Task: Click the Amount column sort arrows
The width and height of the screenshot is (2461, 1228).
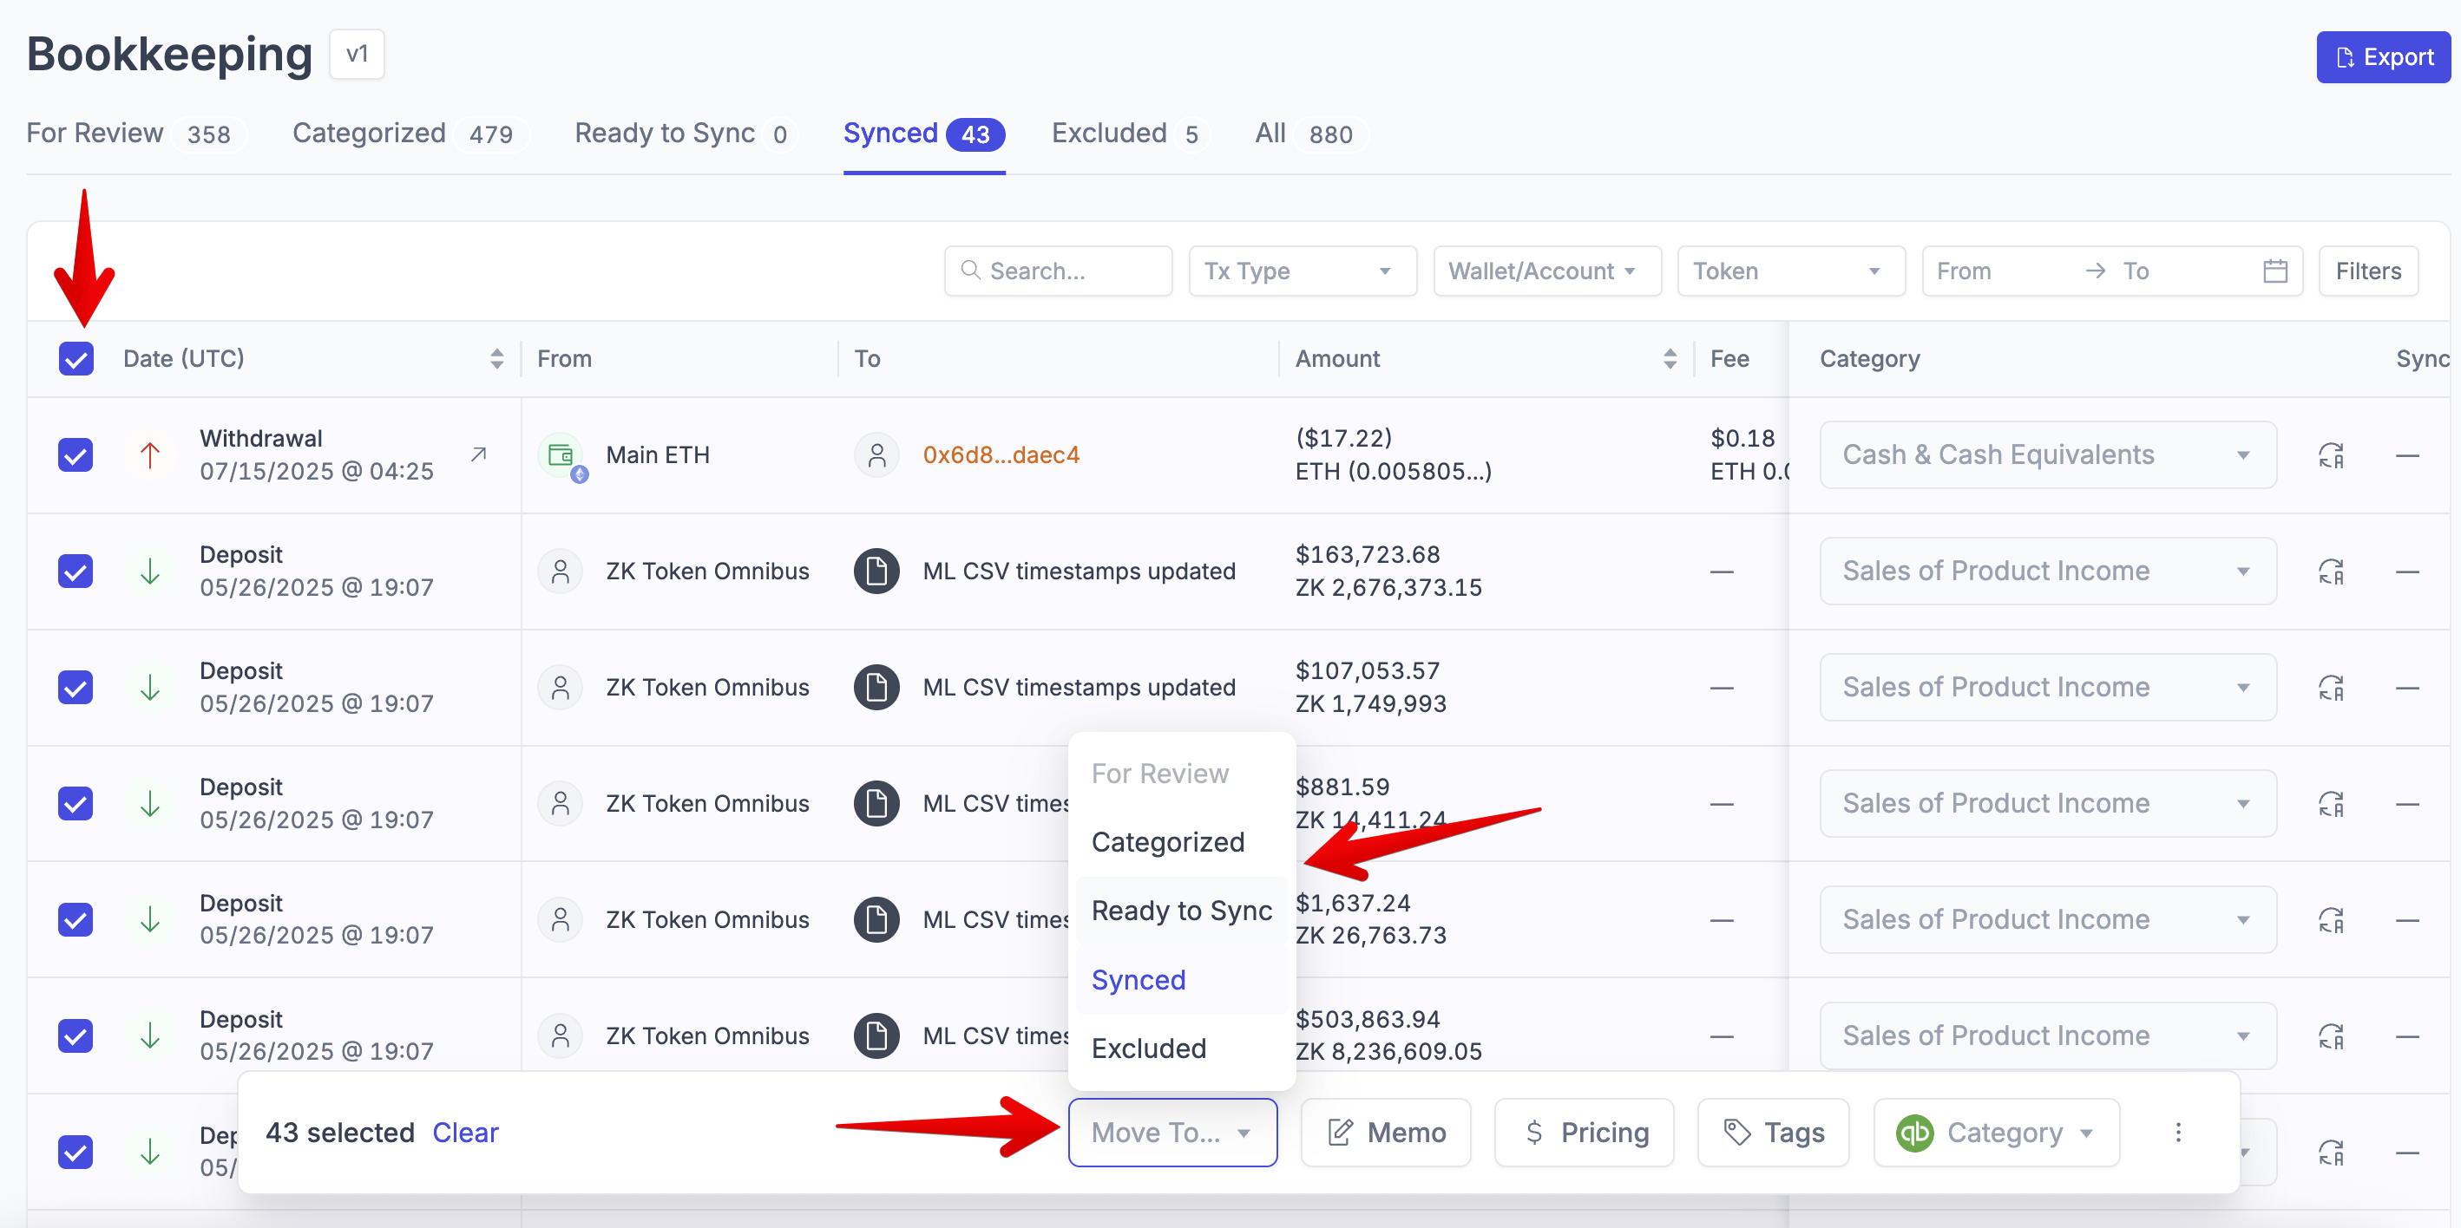Action: [1669, 359]
